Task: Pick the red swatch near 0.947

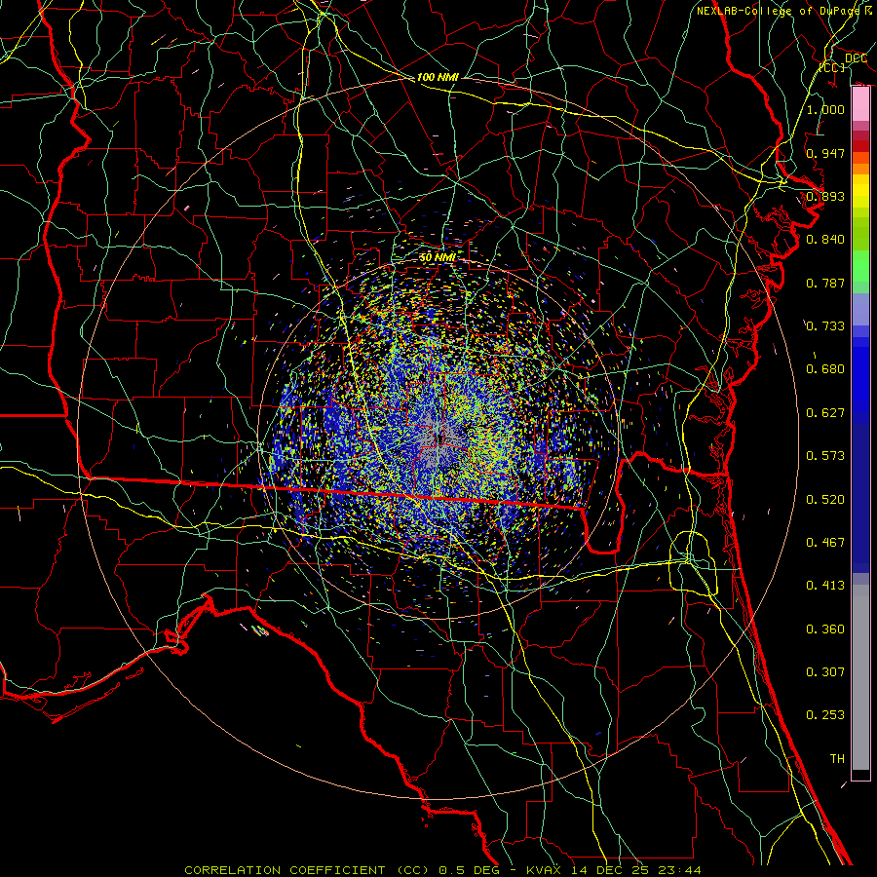Action: (x=860, y=146)
